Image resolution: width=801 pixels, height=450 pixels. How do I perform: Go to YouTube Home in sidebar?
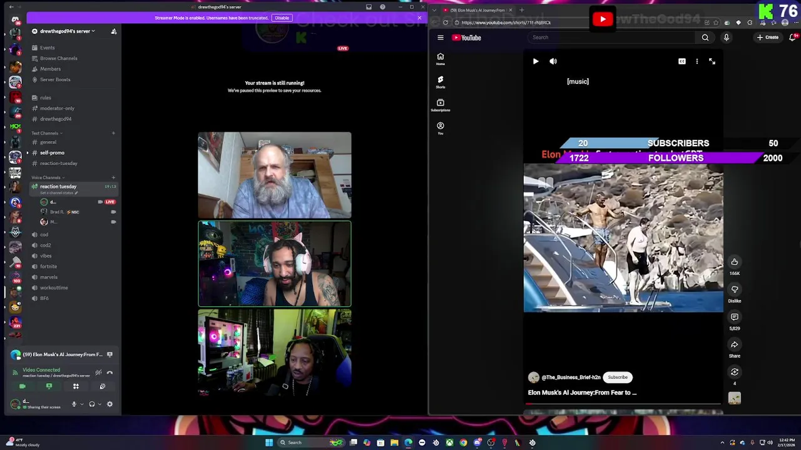[441, 59]
